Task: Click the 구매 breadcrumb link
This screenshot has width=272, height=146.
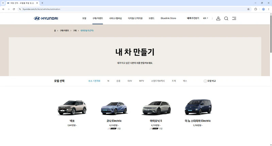Action: (x=75, y=31)
